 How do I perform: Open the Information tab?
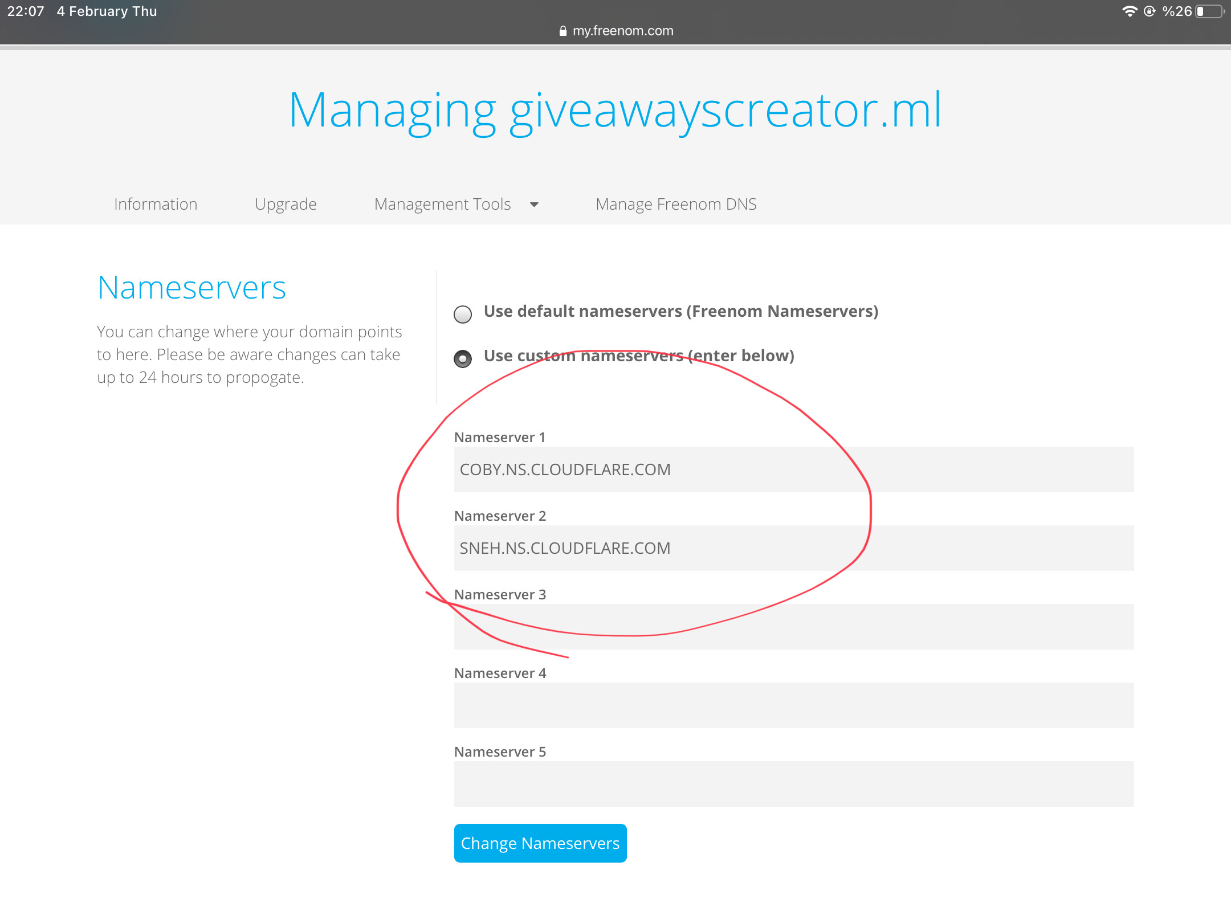[156, 204]
